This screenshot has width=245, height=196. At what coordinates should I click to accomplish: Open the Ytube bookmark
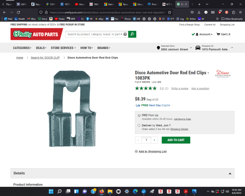(59, 19)
